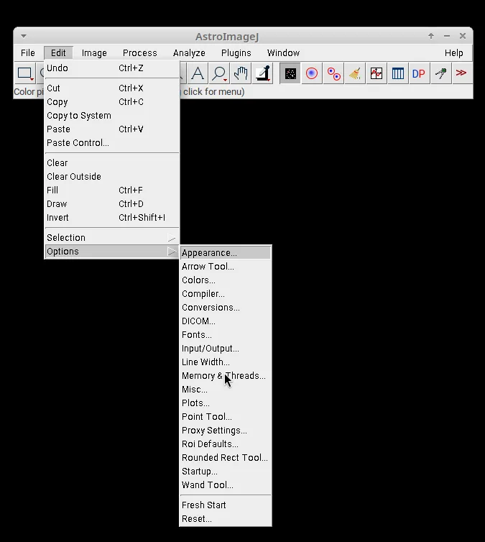Open the Analyze menu
Viewport: 485px width, 542px height.
(x=189, y=53)
